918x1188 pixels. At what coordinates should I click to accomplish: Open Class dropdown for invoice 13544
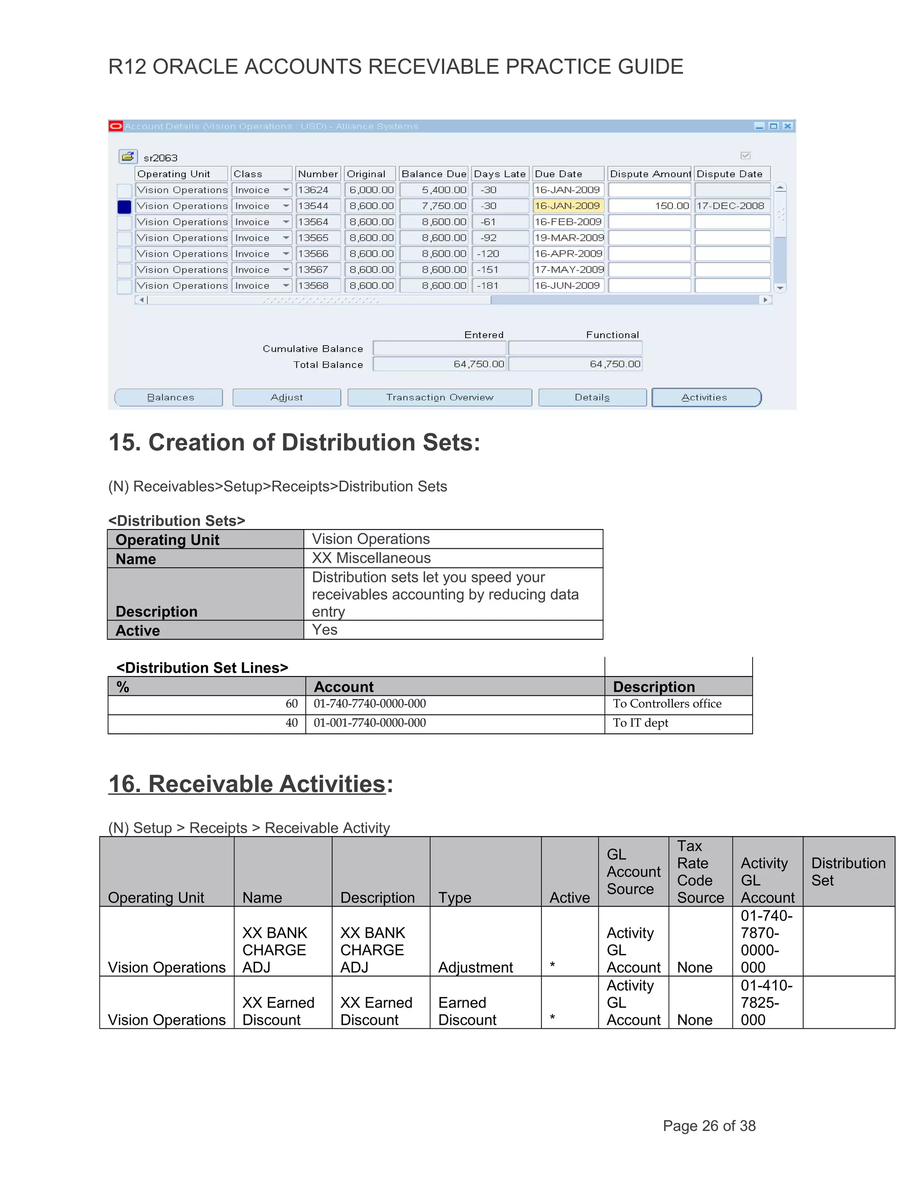coord(286,206)
